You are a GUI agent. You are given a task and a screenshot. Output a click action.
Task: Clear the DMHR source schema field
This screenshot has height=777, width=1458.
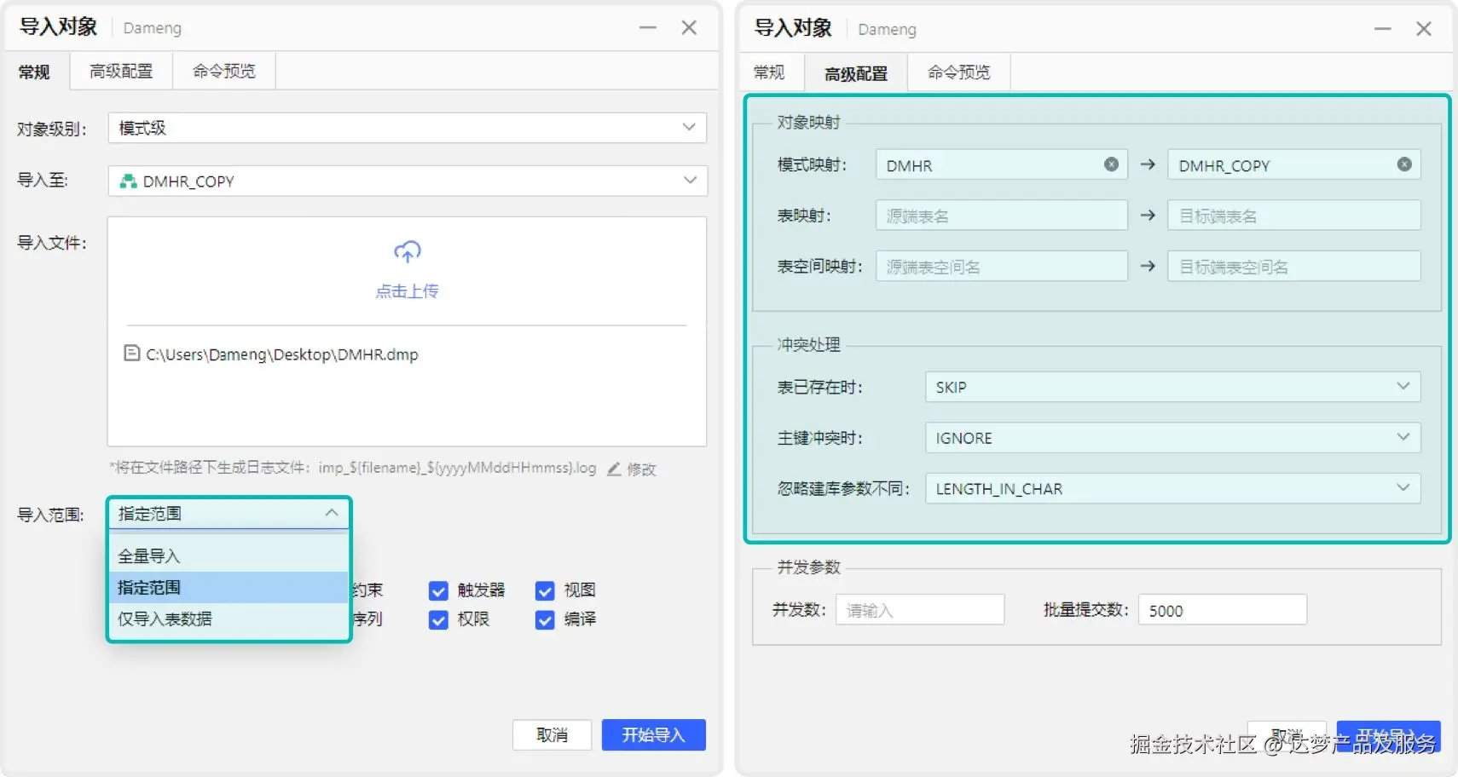pos(1111,164)
